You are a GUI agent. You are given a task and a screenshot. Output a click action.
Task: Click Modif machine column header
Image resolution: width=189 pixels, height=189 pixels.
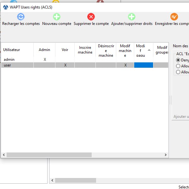[125, 50]
